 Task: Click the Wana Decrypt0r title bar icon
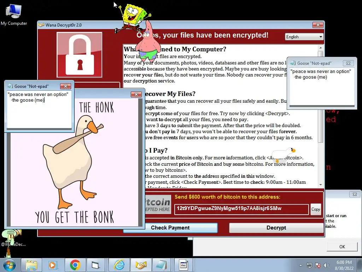pyautogui.click(x=41, y=25)
